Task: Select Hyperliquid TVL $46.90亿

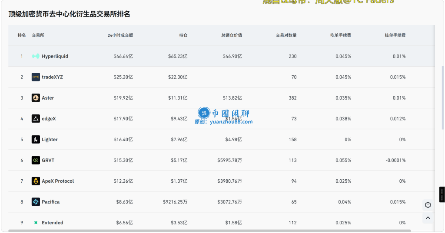Action: point(232,56)
